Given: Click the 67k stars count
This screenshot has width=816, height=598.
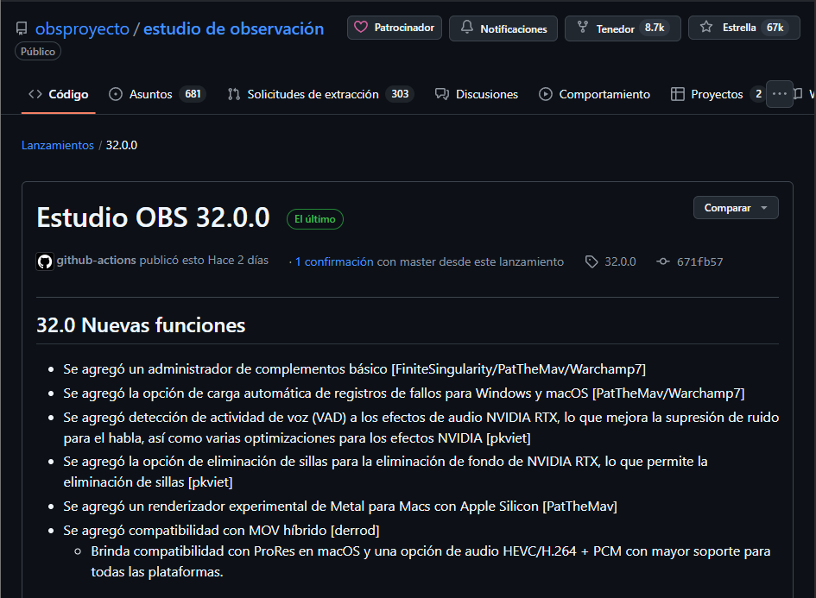Looking at the screenshot, I should (775, 28).
